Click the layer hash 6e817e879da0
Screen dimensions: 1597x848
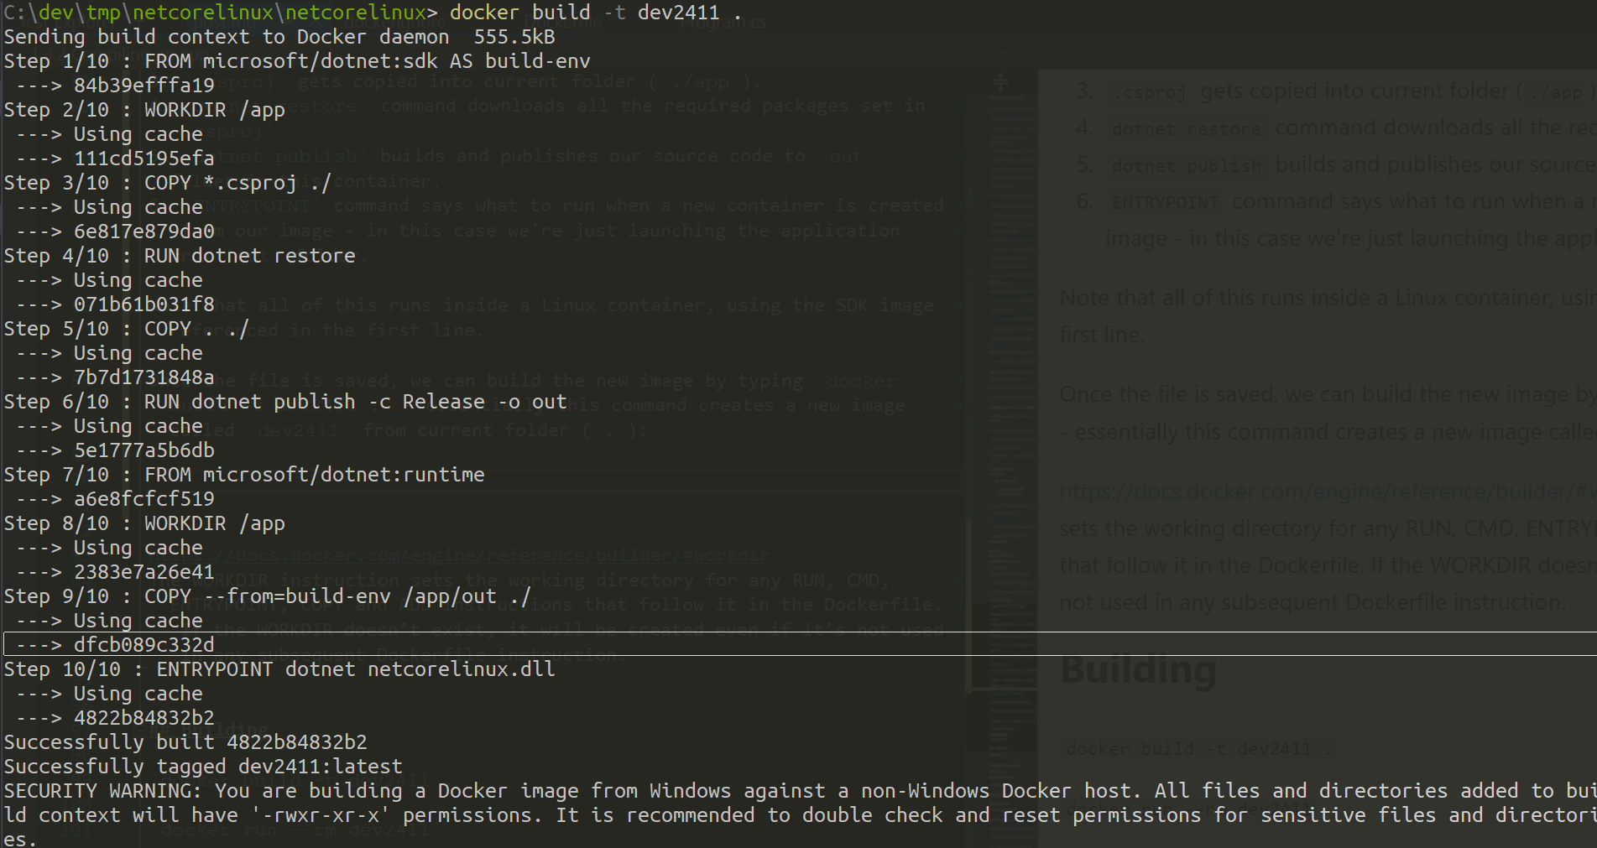click(x=144, y=232)
